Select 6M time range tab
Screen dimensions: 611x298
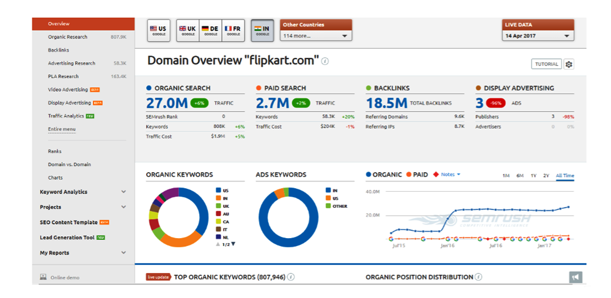pyautogui.click(x=520, y=176)
